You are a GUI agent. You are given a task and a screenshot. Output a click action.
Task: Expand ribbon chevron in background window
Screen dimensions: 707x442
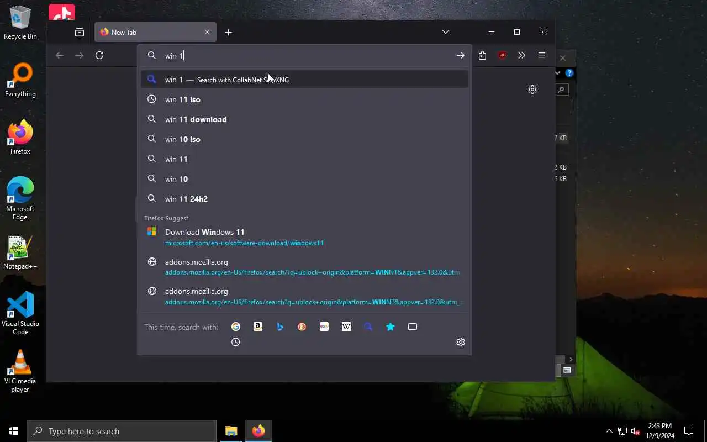pyautogui.click(x=558, y=73)
